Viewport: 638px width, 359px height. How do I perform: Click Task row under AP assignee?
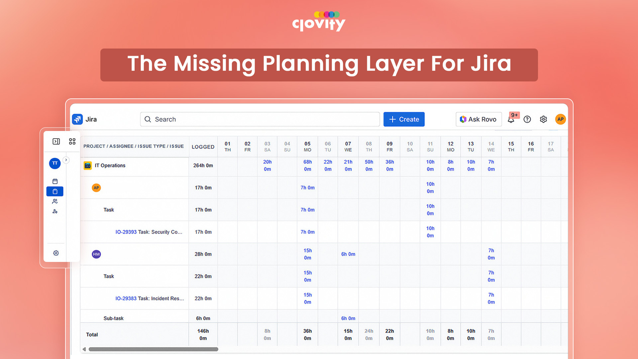point(109,210)
